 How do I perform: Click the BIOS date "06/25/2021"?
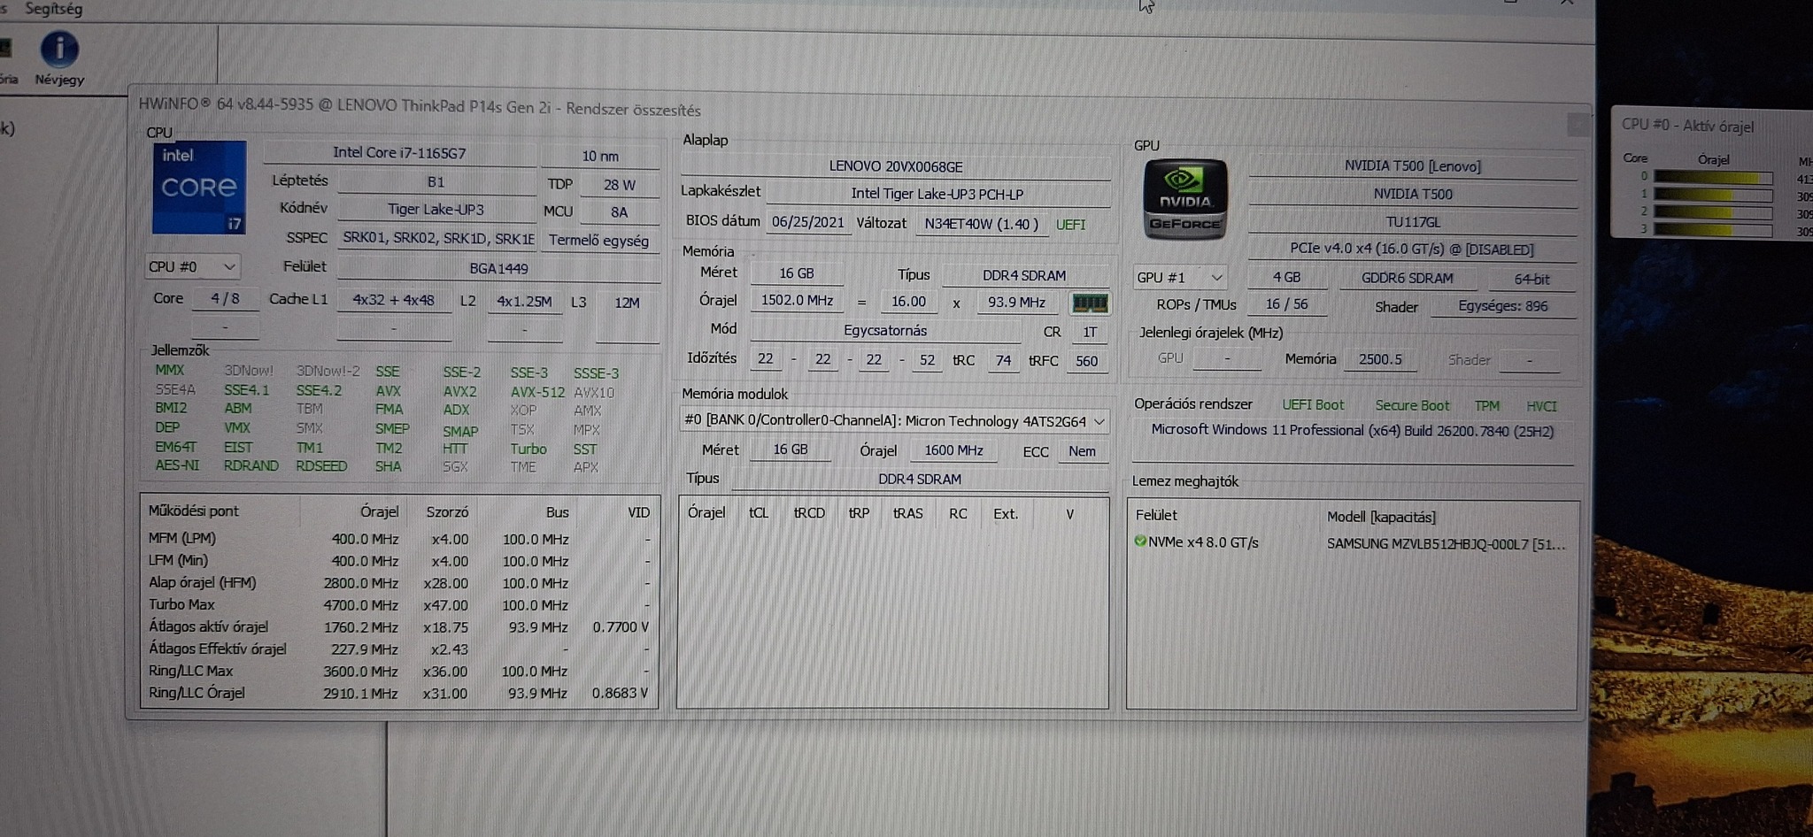(808, 222)
